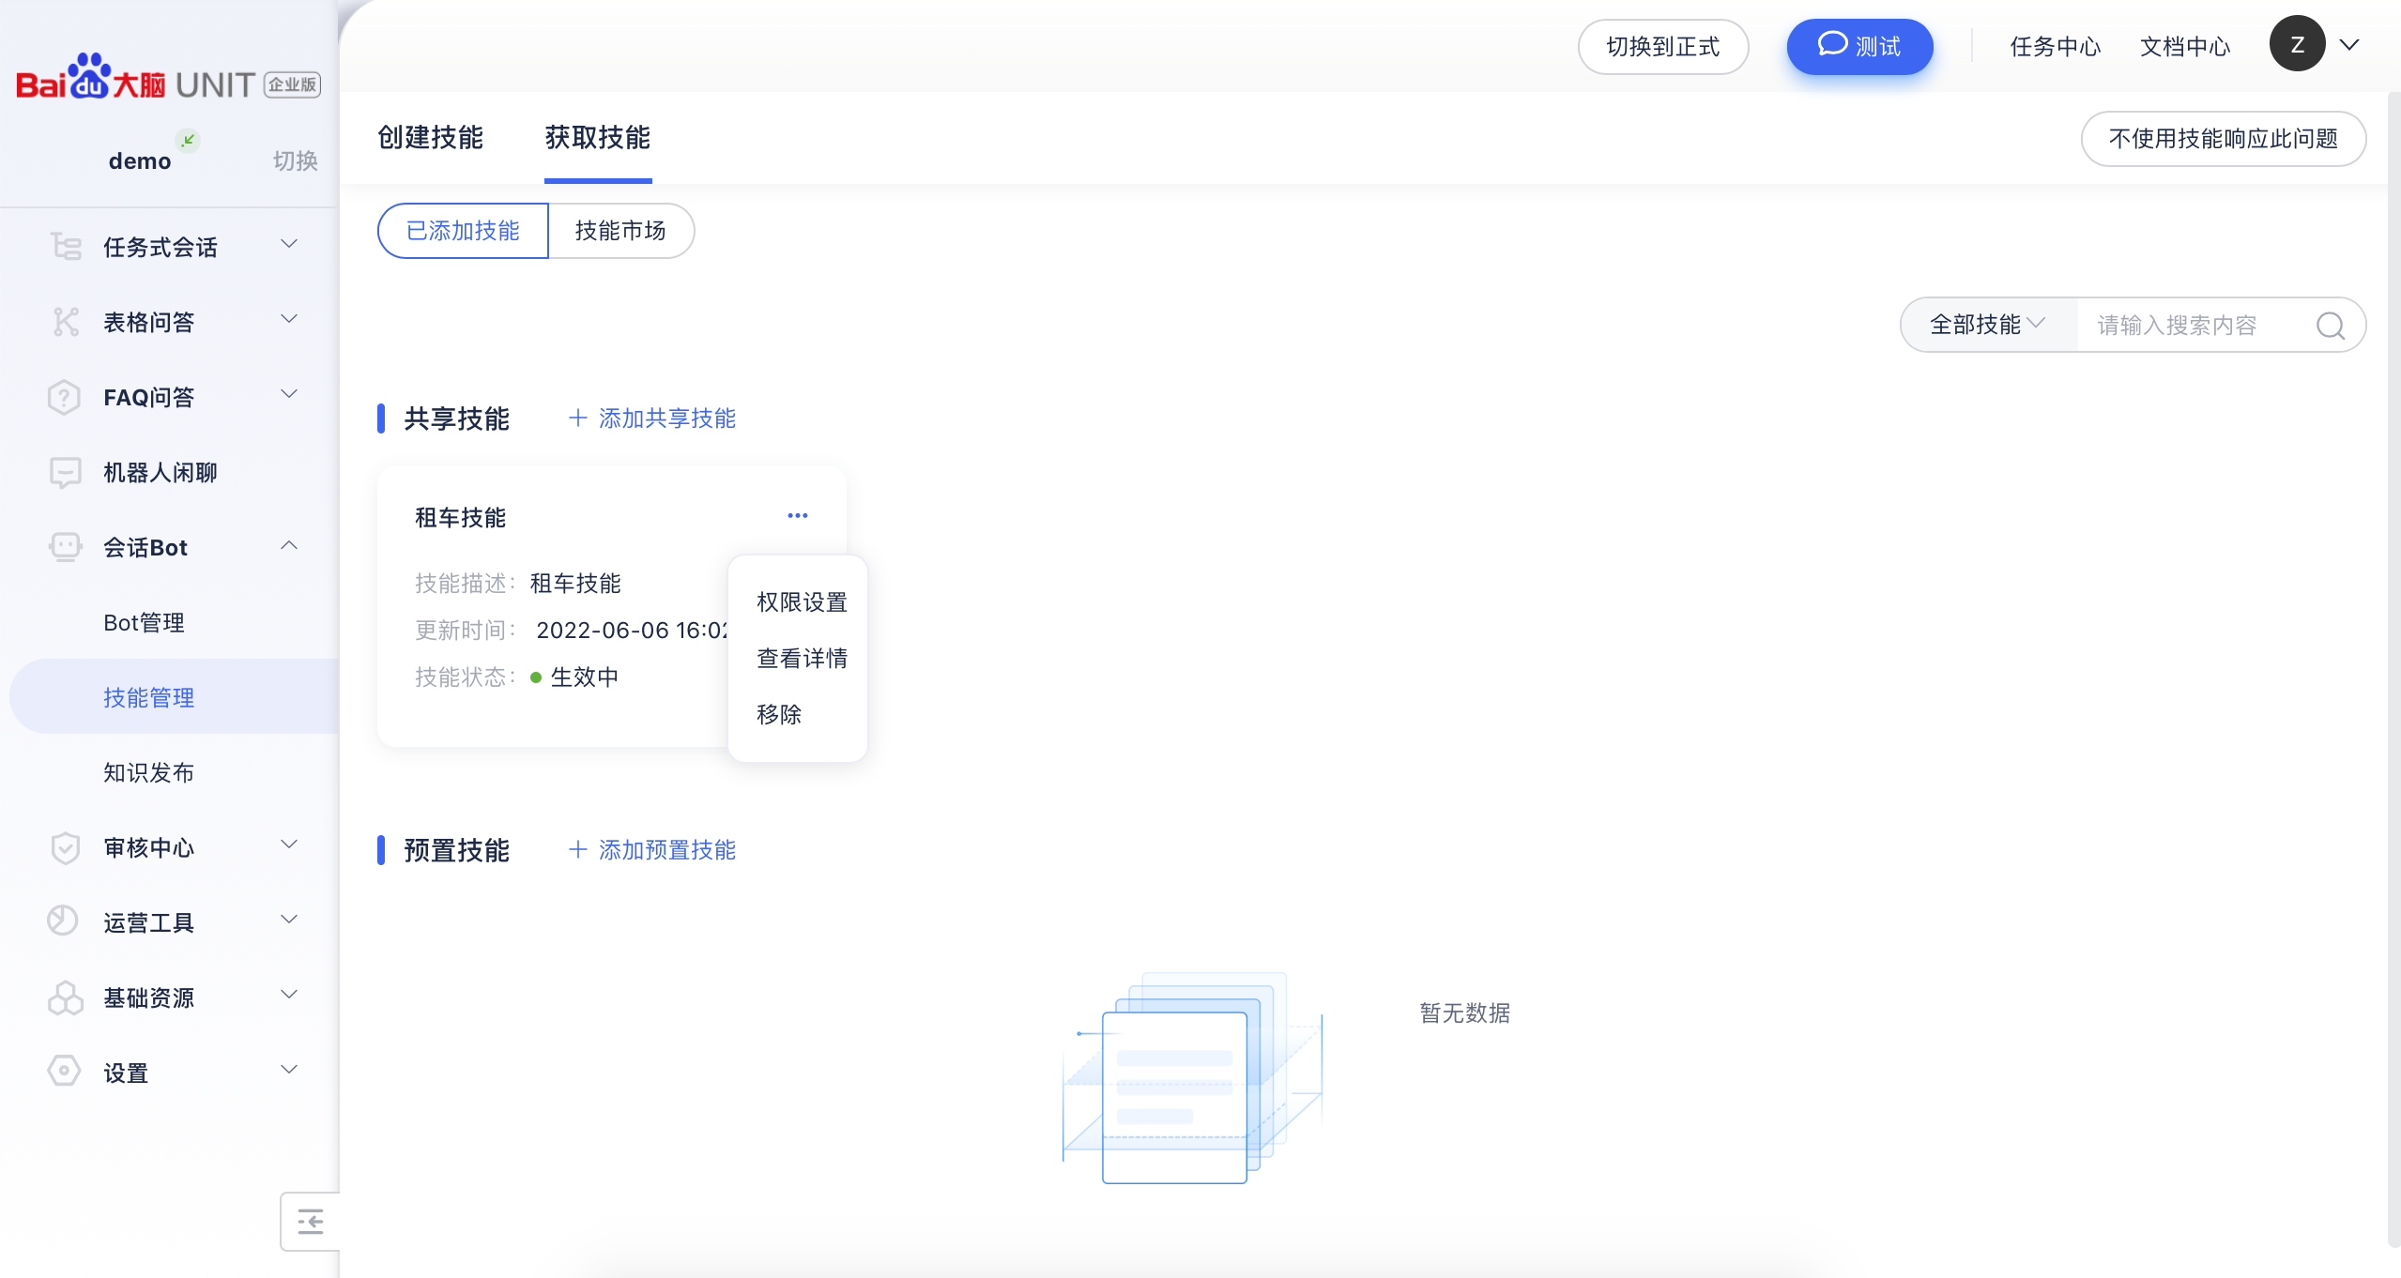
Task: Open the account dropdown arrow next to avatar
Action: 2348,44
